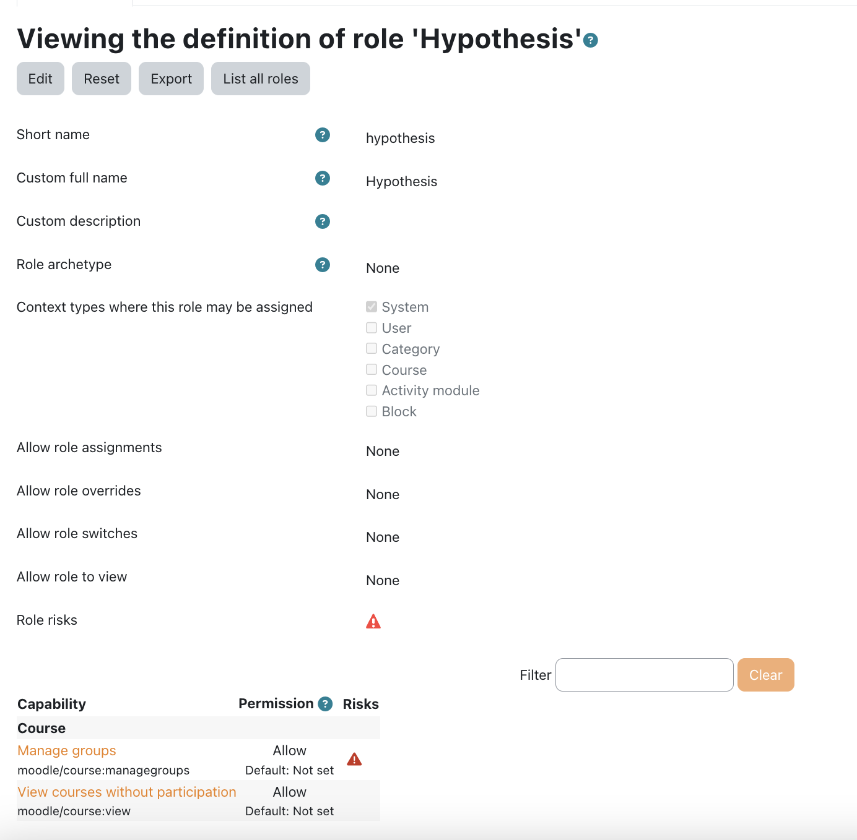
Task: Click the Manage groups risk warning icon
Action: pyautogui.click(x=354, y=760)
